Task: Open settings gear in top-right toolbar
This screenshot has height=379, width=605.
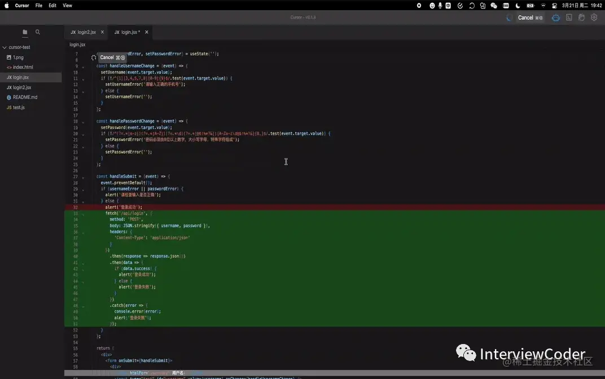Action: [594, 17]
